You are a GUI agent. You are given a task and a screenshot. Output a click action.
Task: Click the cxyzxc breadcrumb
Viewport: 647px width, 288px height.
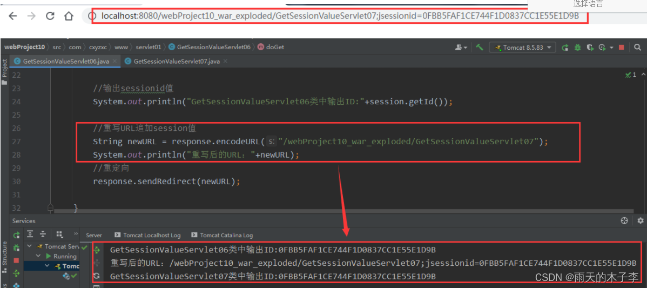[x=98, y=47]
